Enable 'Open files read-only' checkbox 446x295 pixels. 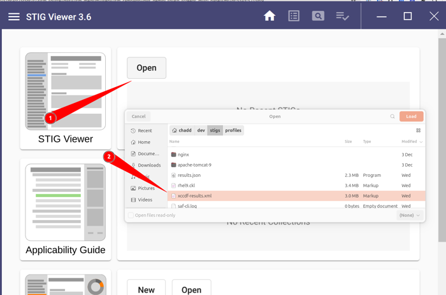click(x=131, y=216)
